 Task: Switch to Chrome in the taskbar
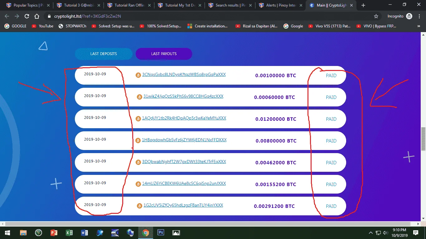145,232
